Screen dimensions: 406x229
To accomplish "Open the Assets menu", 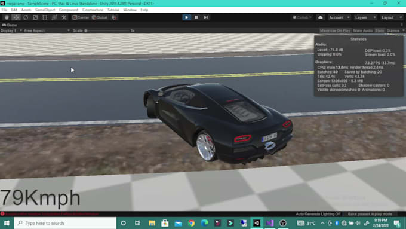I will (x=26, y=10).
